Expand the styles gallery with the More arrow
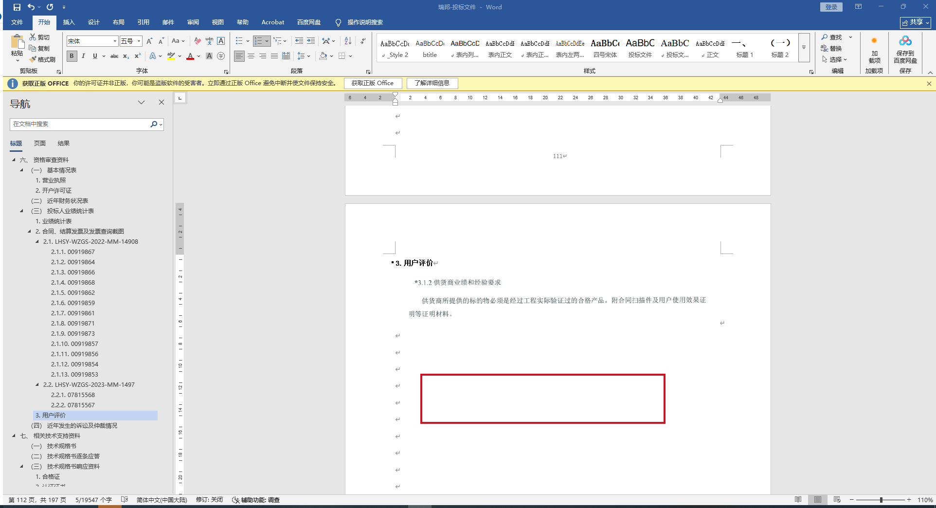Viewport: 936px width, 508px height. (804, 47)
